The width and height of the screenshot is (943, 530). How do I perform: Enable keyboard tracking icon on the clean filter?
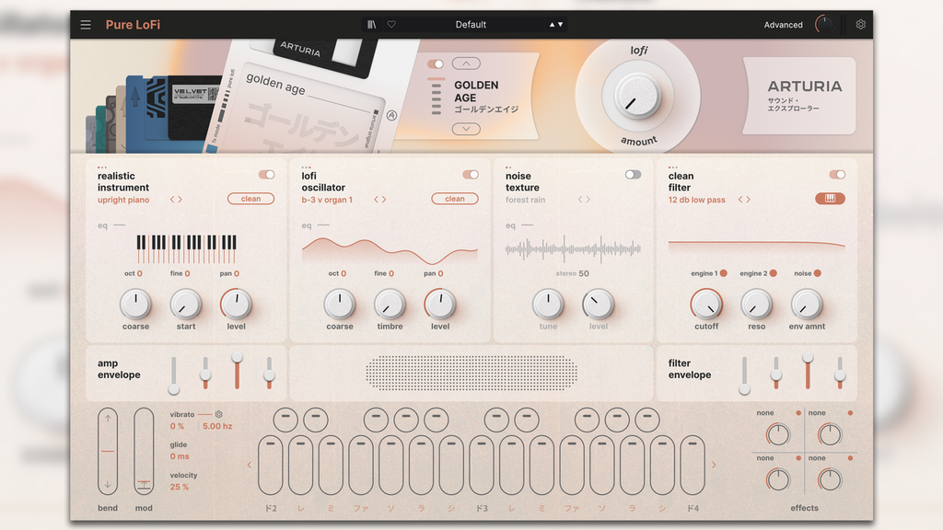830,198
